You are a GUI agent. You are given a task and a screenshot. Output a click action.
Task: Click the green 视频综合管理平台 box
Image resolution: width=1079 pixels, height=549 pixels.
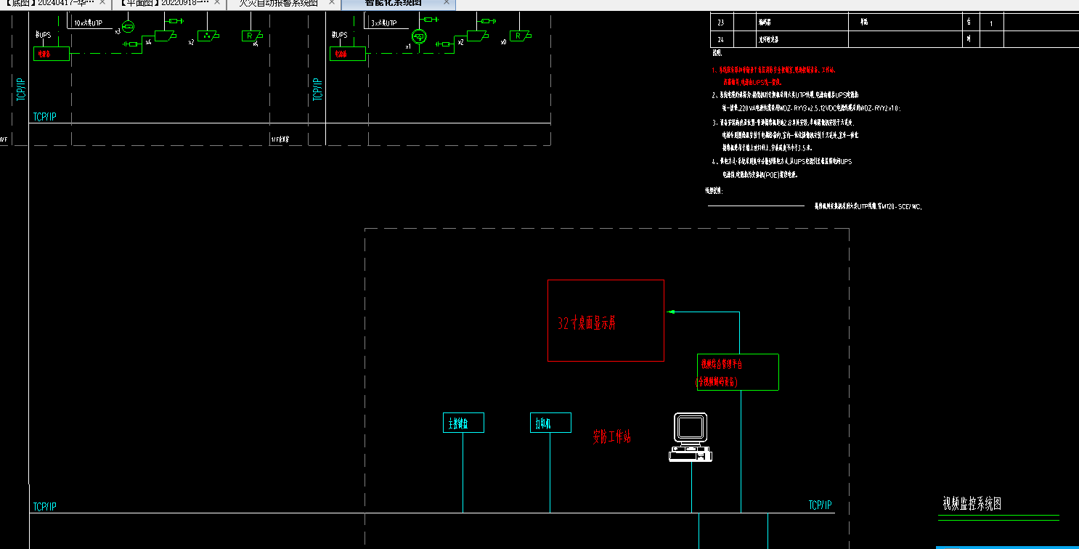[x=738, y=372]
